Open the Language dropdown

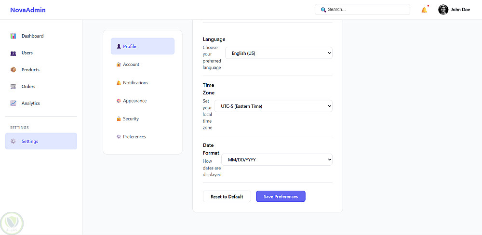279,53
